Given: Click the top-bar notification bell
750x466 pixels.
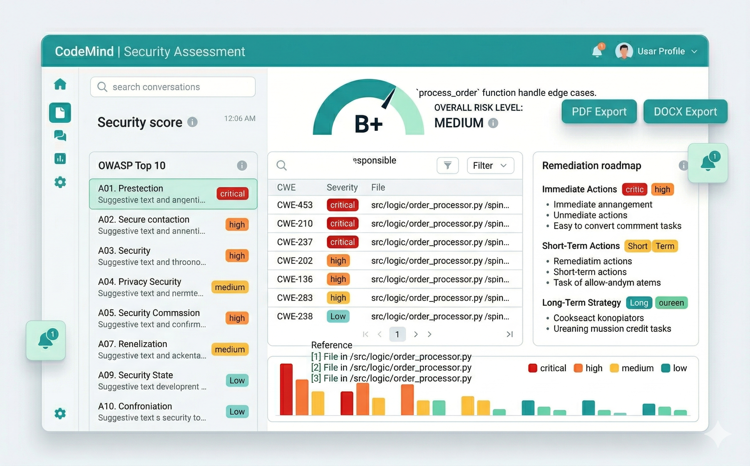Looking at the screenshot, I should coord(597,51).
